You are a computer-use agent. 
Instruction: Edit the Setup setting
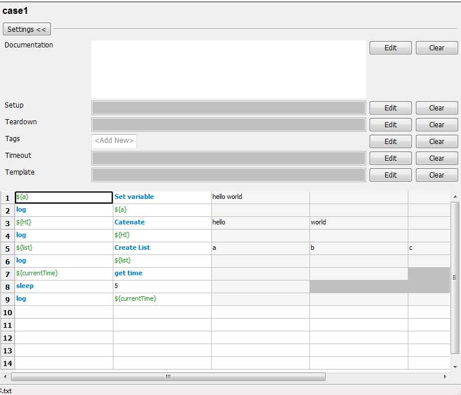390,108
